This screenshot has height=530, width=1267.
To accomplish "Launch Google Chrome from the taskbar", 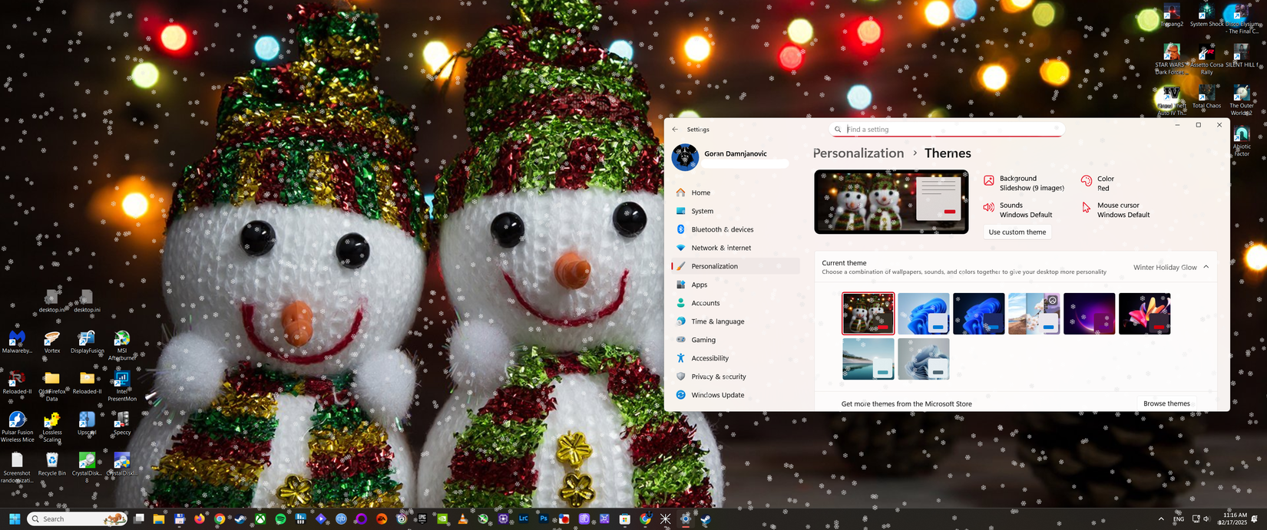I will [220, 519].
